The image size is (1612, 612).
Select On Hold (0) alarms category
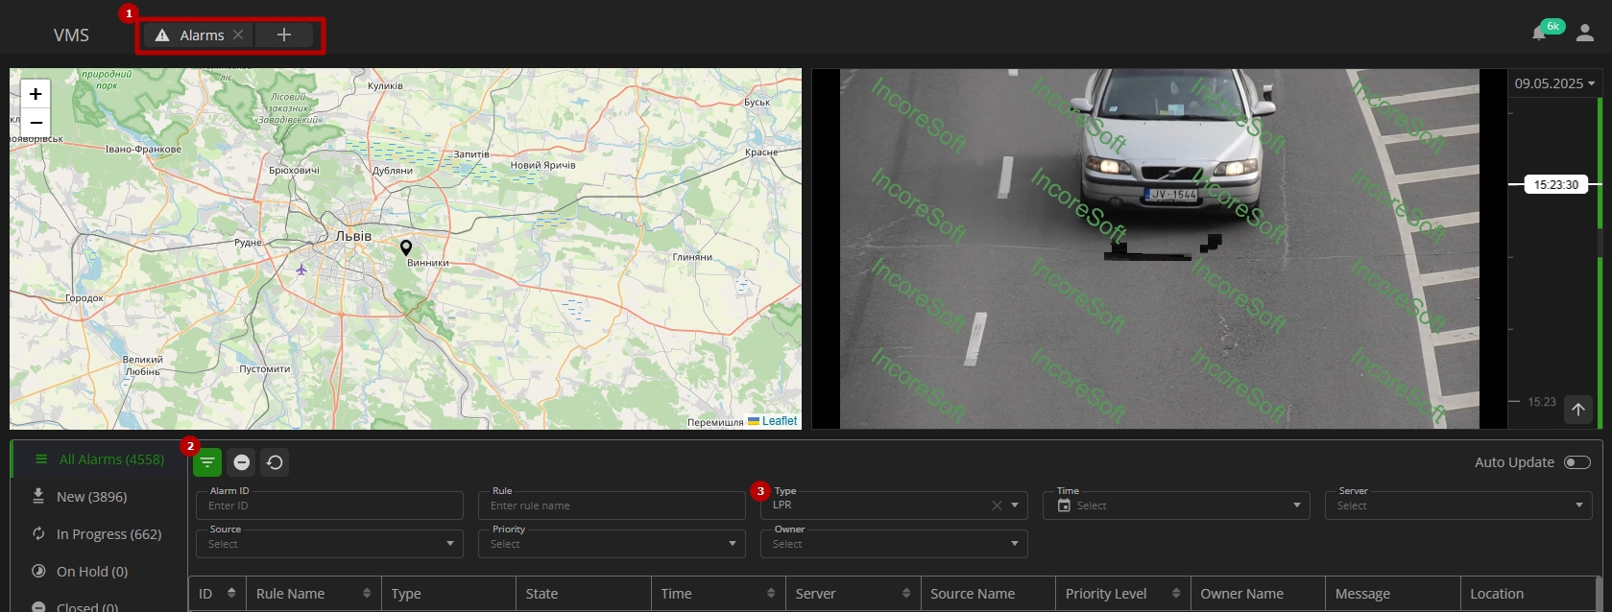coord(100,572)
